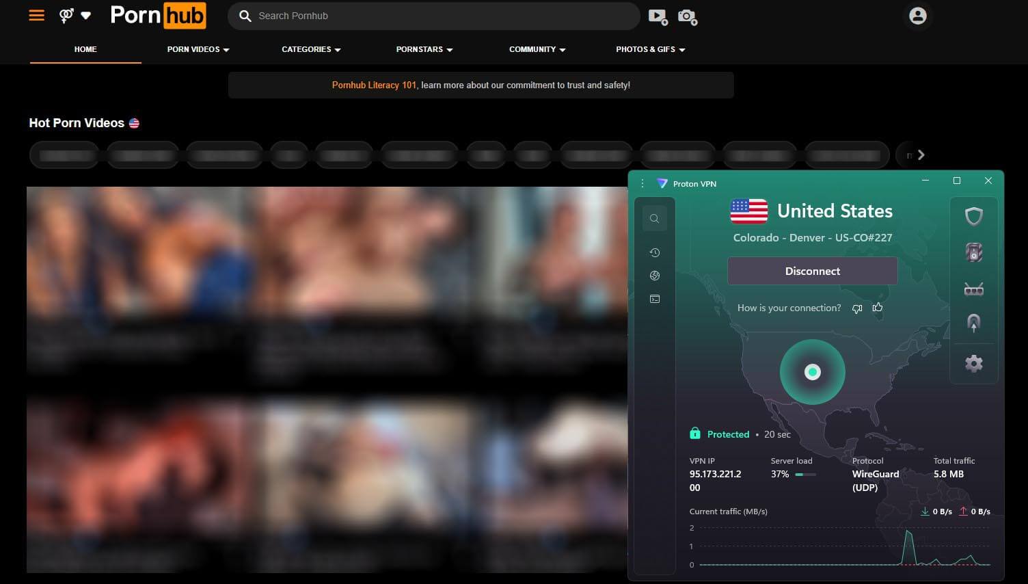Click the Proton VPN logo in the title bar
The image size is (1028, 584).
pos(662,183)
